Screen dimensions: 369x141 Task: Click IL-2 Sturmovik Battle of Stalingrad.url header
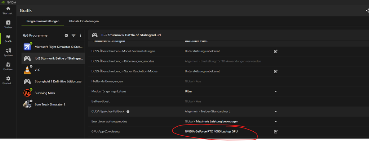tap(131, 35)
